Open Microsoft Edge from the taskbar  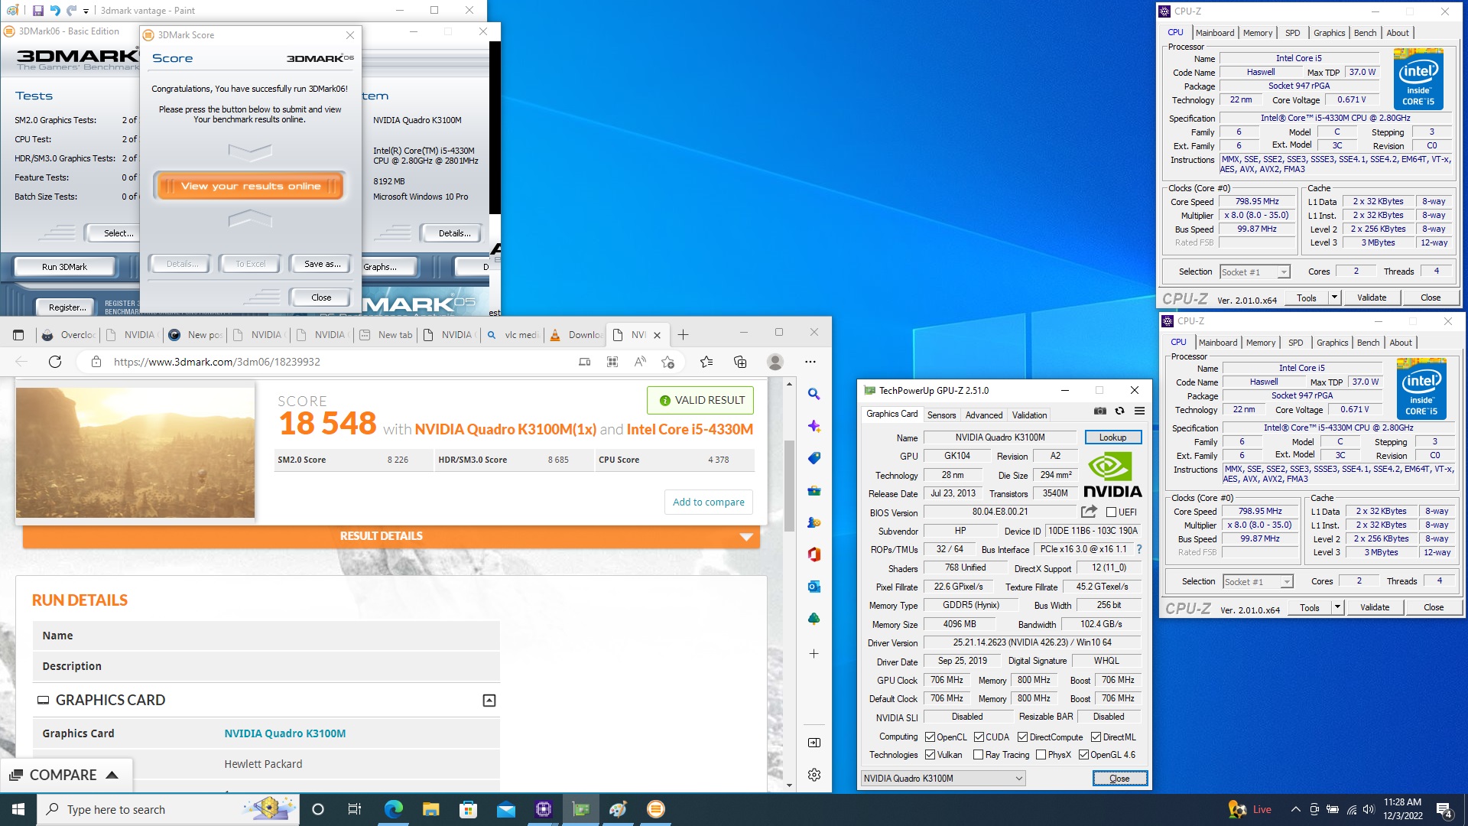[x=393, y=809]
